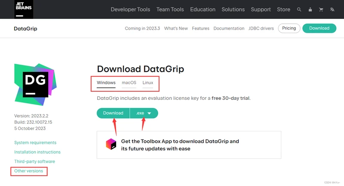Click the DataGrip DG logo image
Screen dimensions: 344x186
pyautogui.click(x=35, y=84)
